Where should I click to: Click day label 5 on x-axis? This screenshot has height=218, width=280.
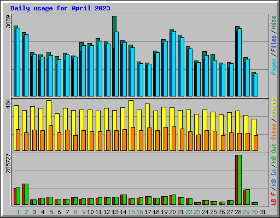point(51,212)
